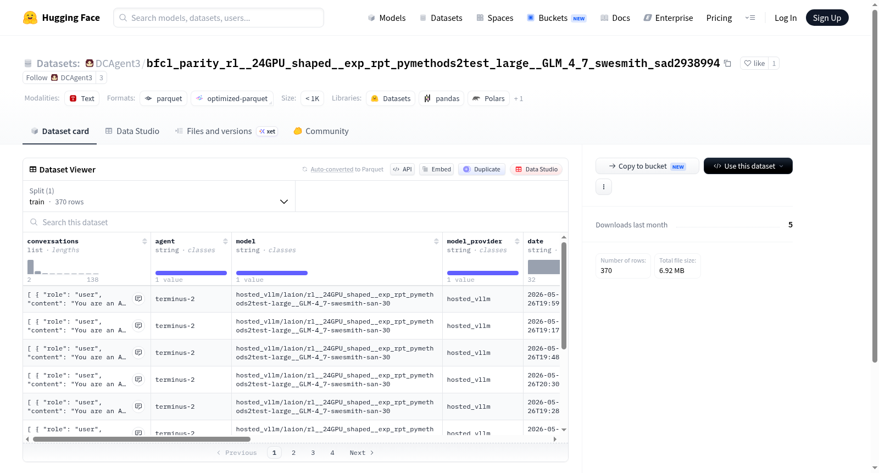The image size is (879, 473).
Task: Click the optimized-parquet format tag
Action: pos(232,98)
